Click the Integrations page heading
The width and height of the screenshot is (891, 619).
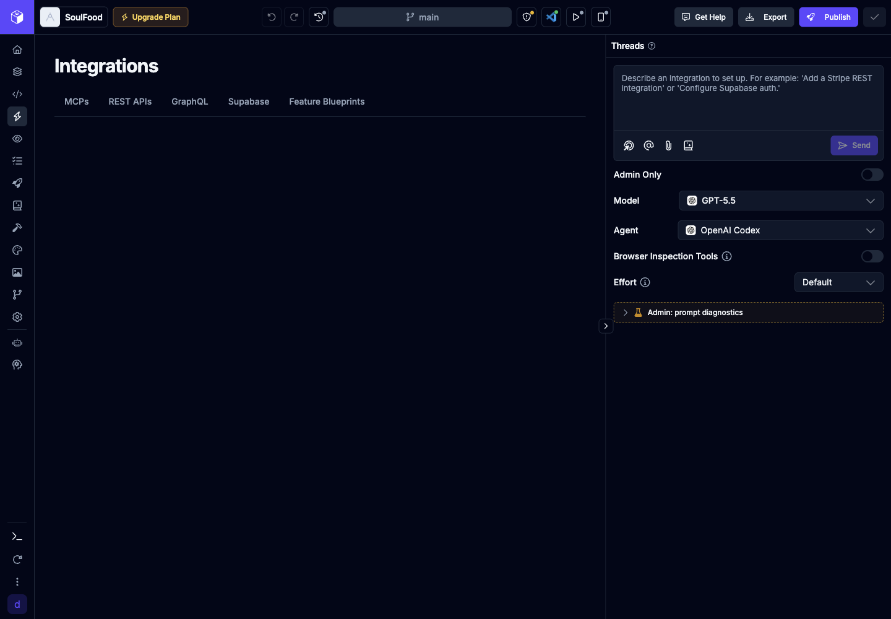[106, 66]
